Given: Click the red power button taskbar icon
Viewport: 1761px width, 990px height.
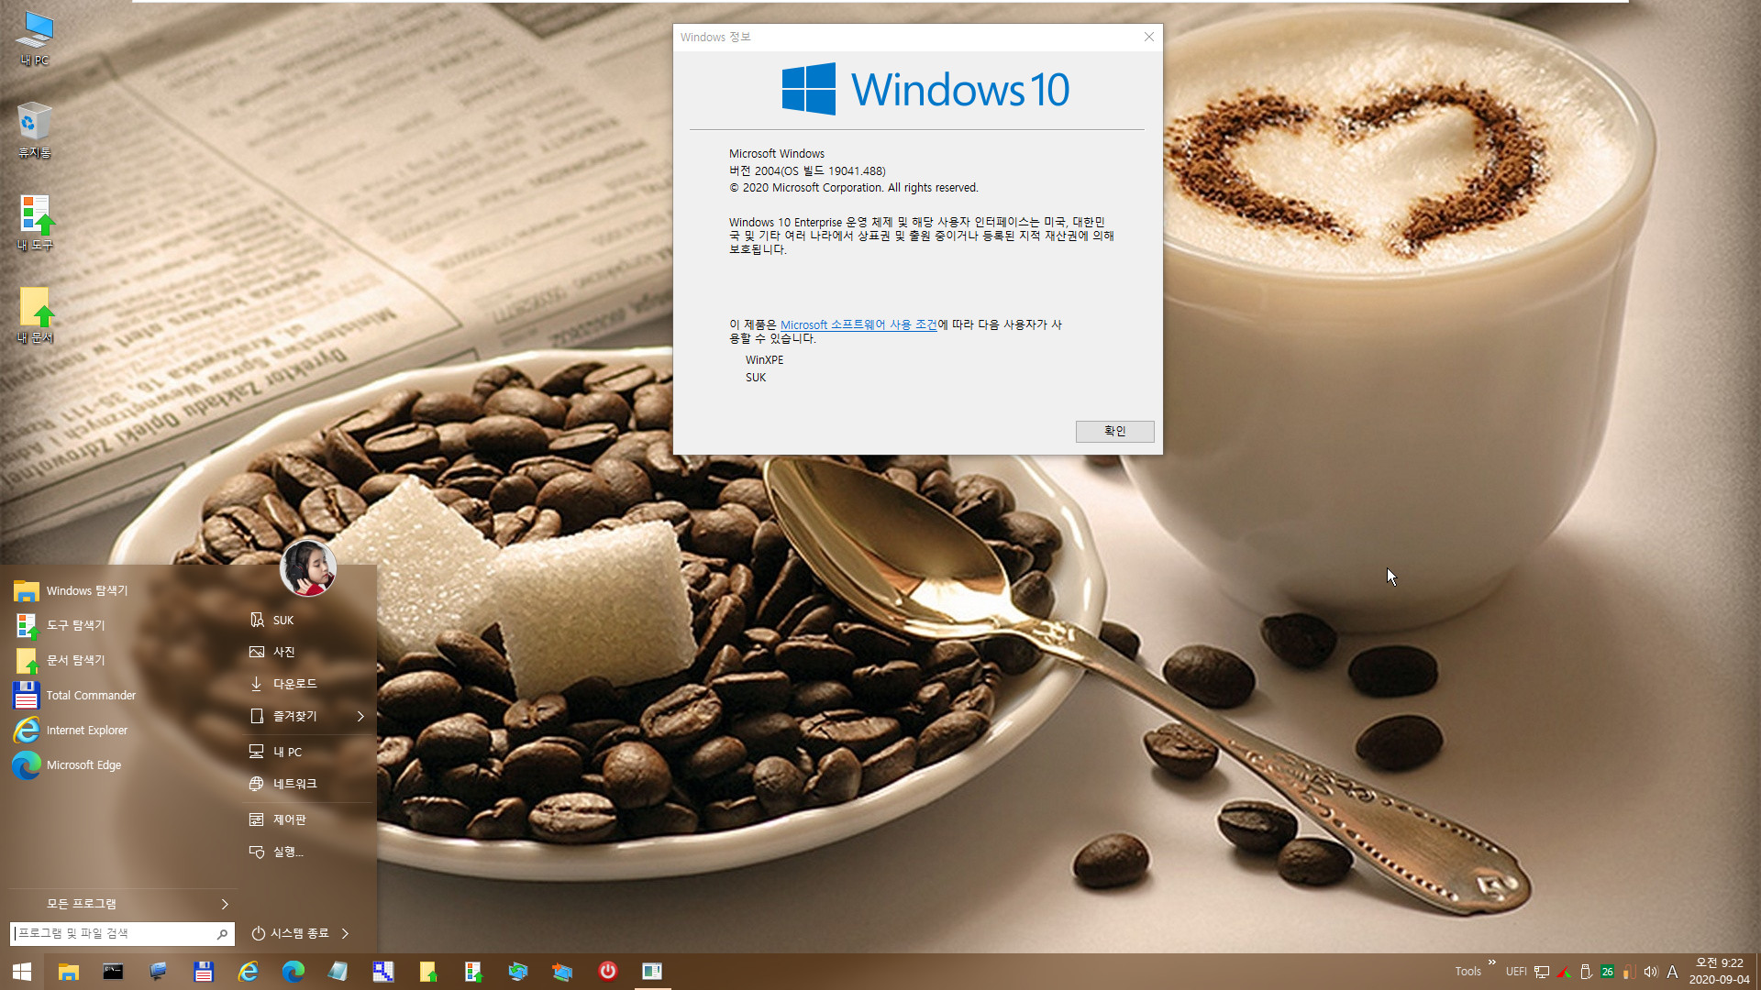Looking at the screenshot, I should pyautogui.click(x=607, y=972).
